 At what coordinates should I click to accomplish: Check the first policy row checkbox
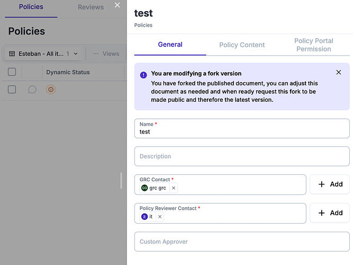(x=12, y=90)
